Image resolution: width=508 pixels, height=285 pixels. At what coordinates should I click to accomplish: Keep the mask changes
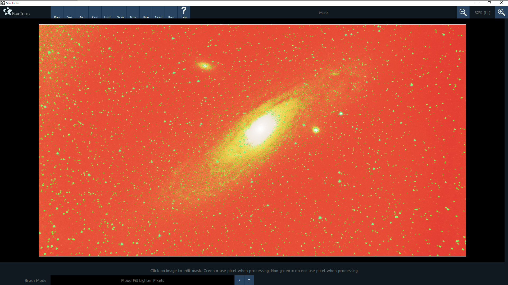171,12
